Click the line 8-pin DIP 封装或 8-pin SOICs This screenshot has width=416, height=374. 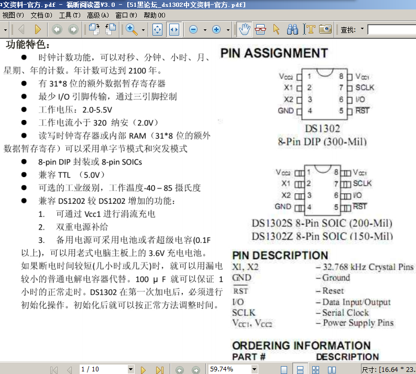[90, 162]
